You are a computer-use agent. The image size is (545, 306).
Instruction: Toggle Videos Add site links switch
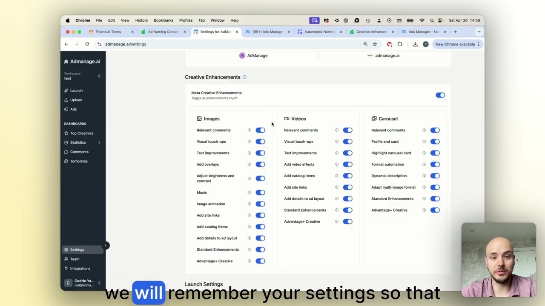point(347,187)
